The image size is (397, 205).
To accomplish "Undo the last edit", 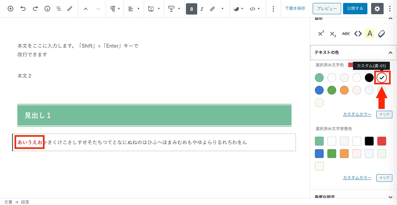I will point(23,9).
